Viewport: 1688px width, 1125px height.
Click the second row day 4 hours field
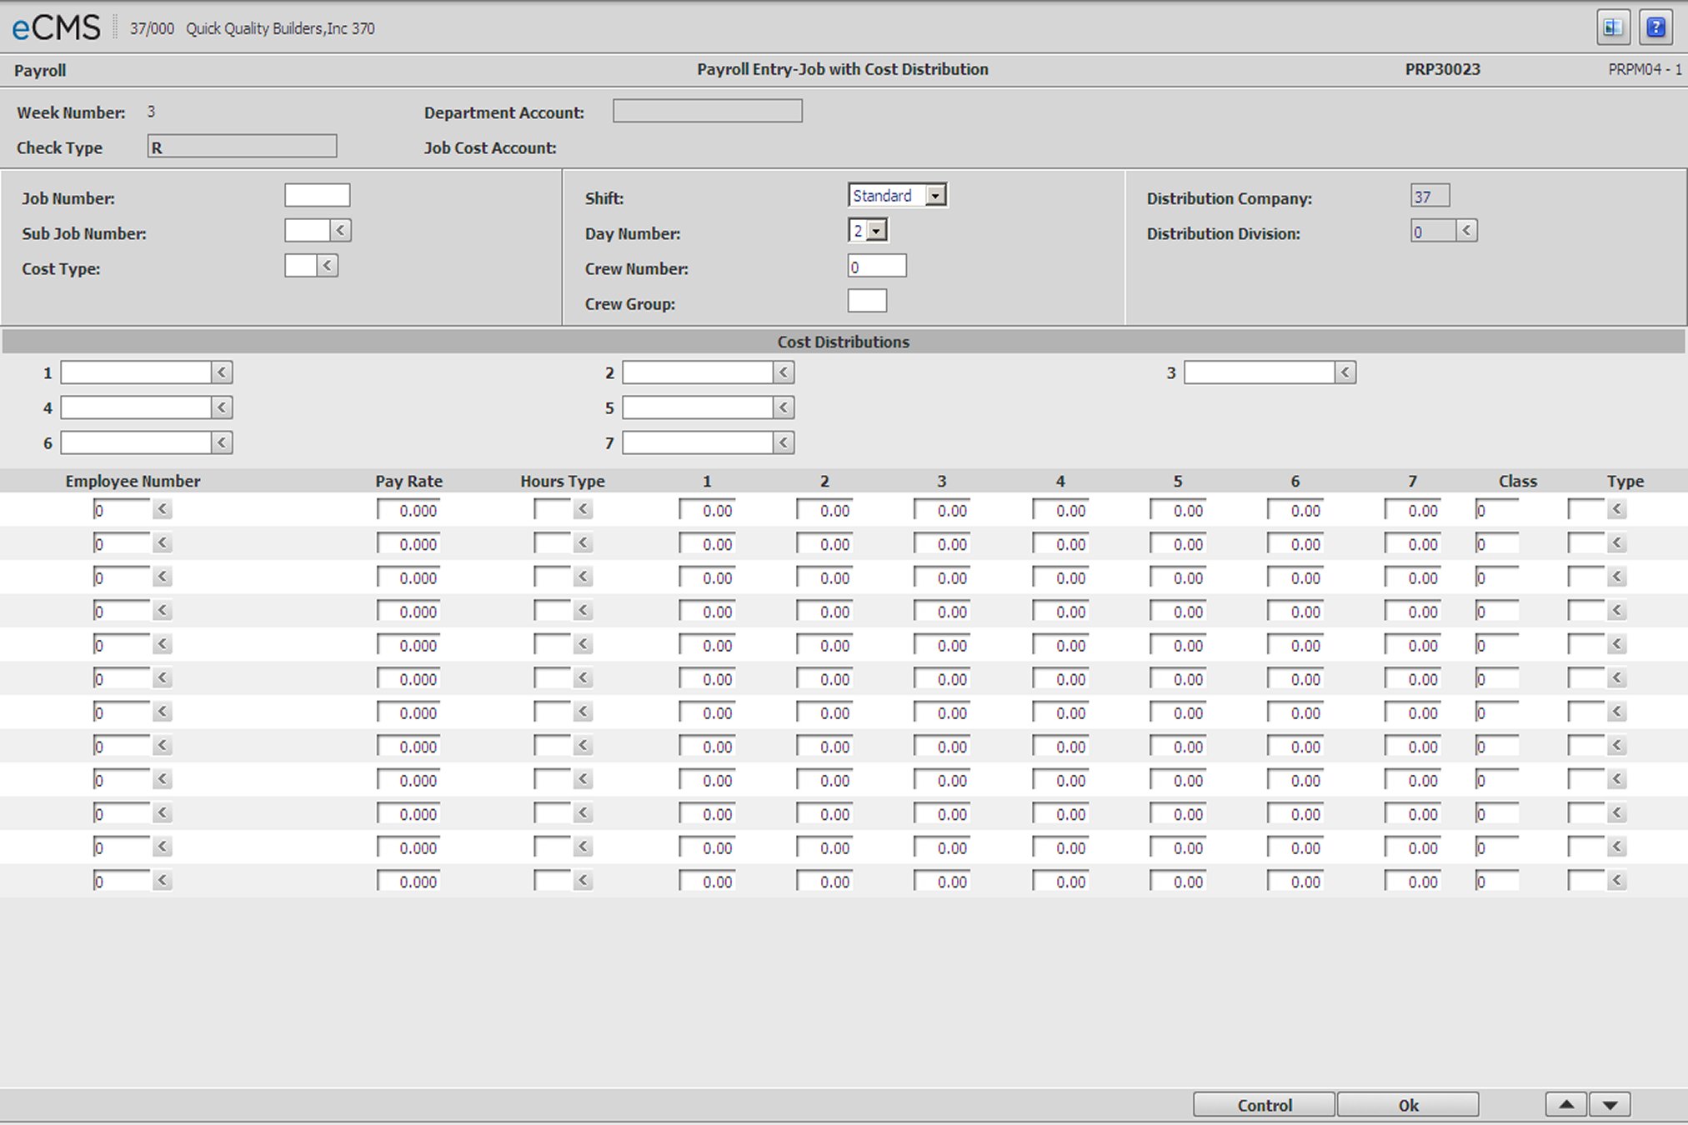click(x=1060, y=544)
